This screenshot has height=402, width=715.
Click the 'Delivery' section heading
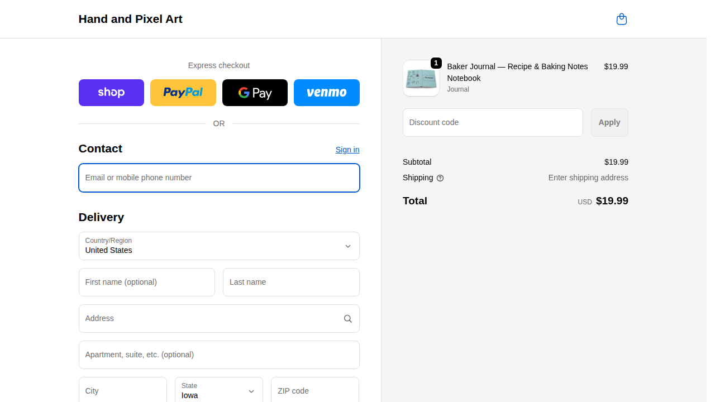(x=101, y=217)
